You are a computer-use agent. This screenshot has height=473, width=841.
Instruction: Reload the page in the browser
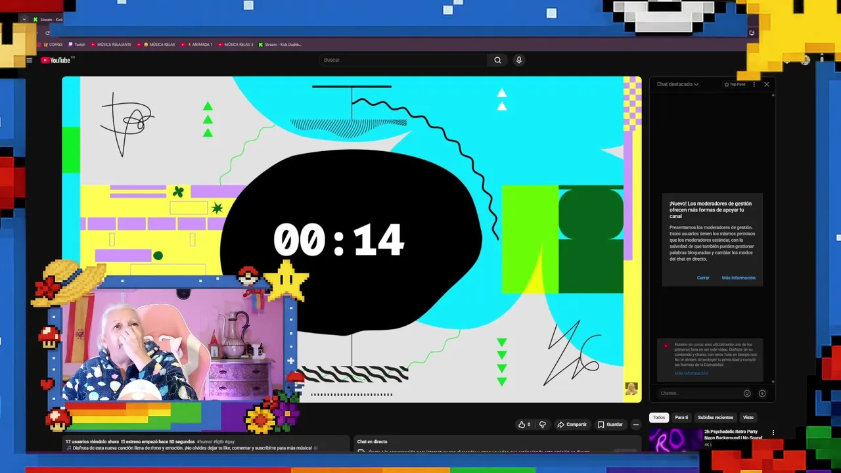click(x=47, y=33)
